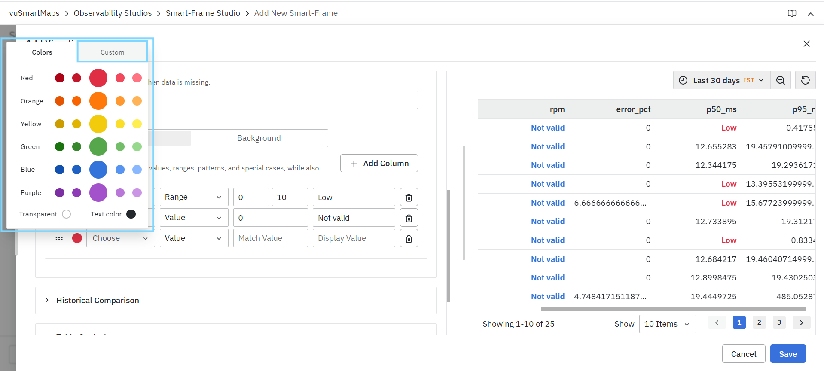Pick the lightest green swatch
The image size is (824, 371).
(x=137, y=146)
